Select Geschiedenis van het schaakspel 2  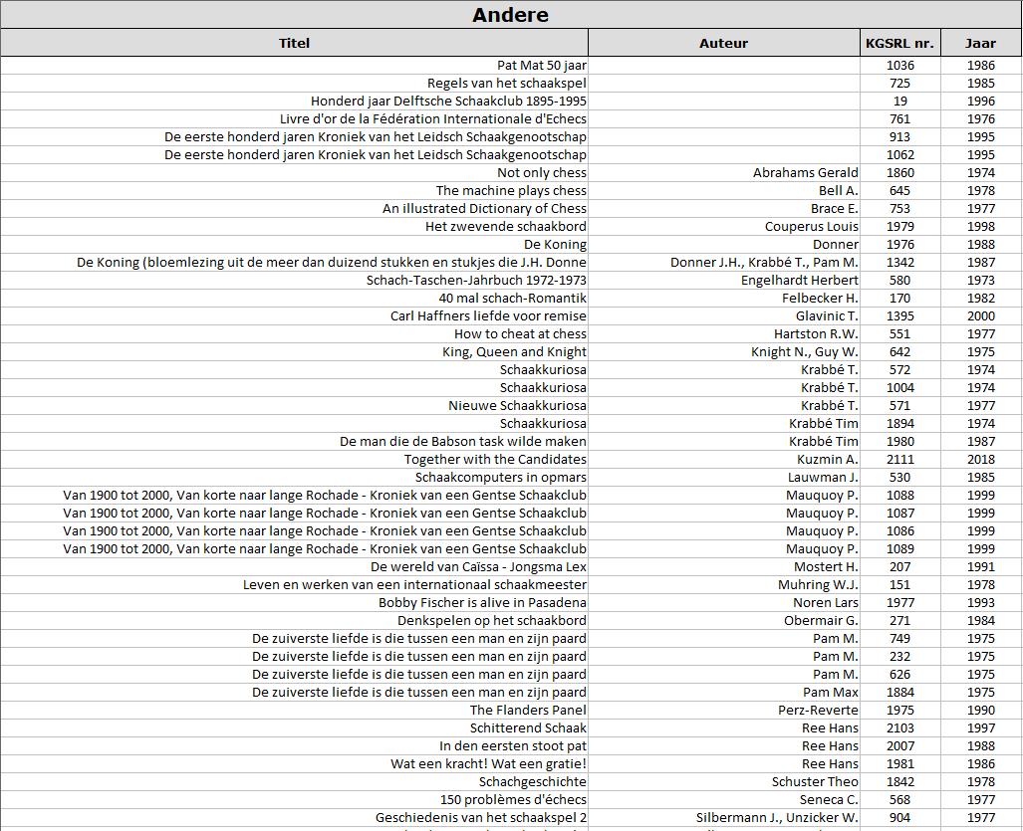[481, 818]
